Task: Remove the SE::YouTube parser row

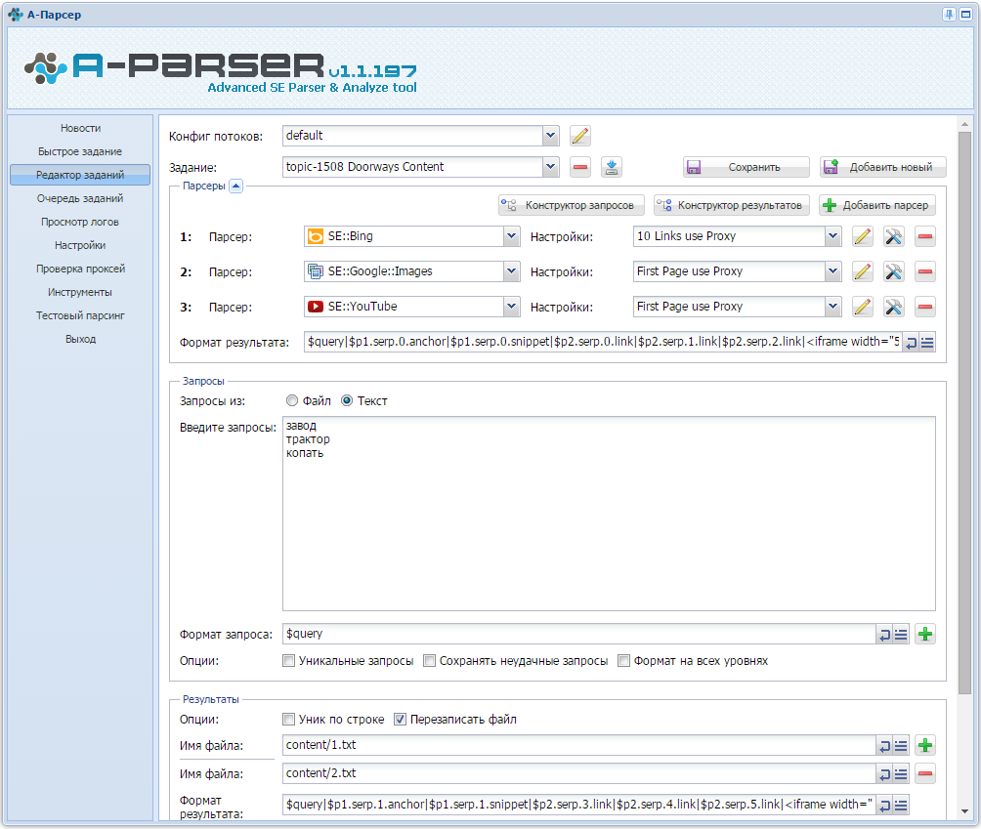Action: click(x=924, y=307)
